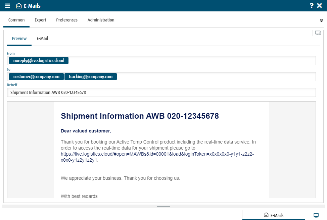This screenshot has height=220, width=327.
Task: Expand the ribbon using double chevron
Action: click(321, 20)
